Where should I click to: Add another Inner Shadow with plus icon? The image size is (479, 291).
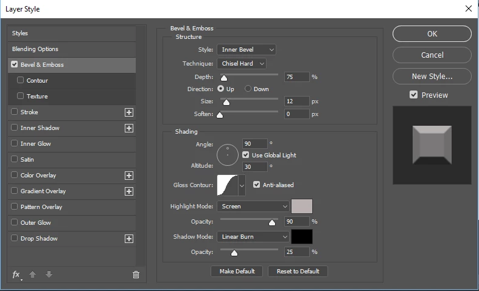tap(129, 128)
